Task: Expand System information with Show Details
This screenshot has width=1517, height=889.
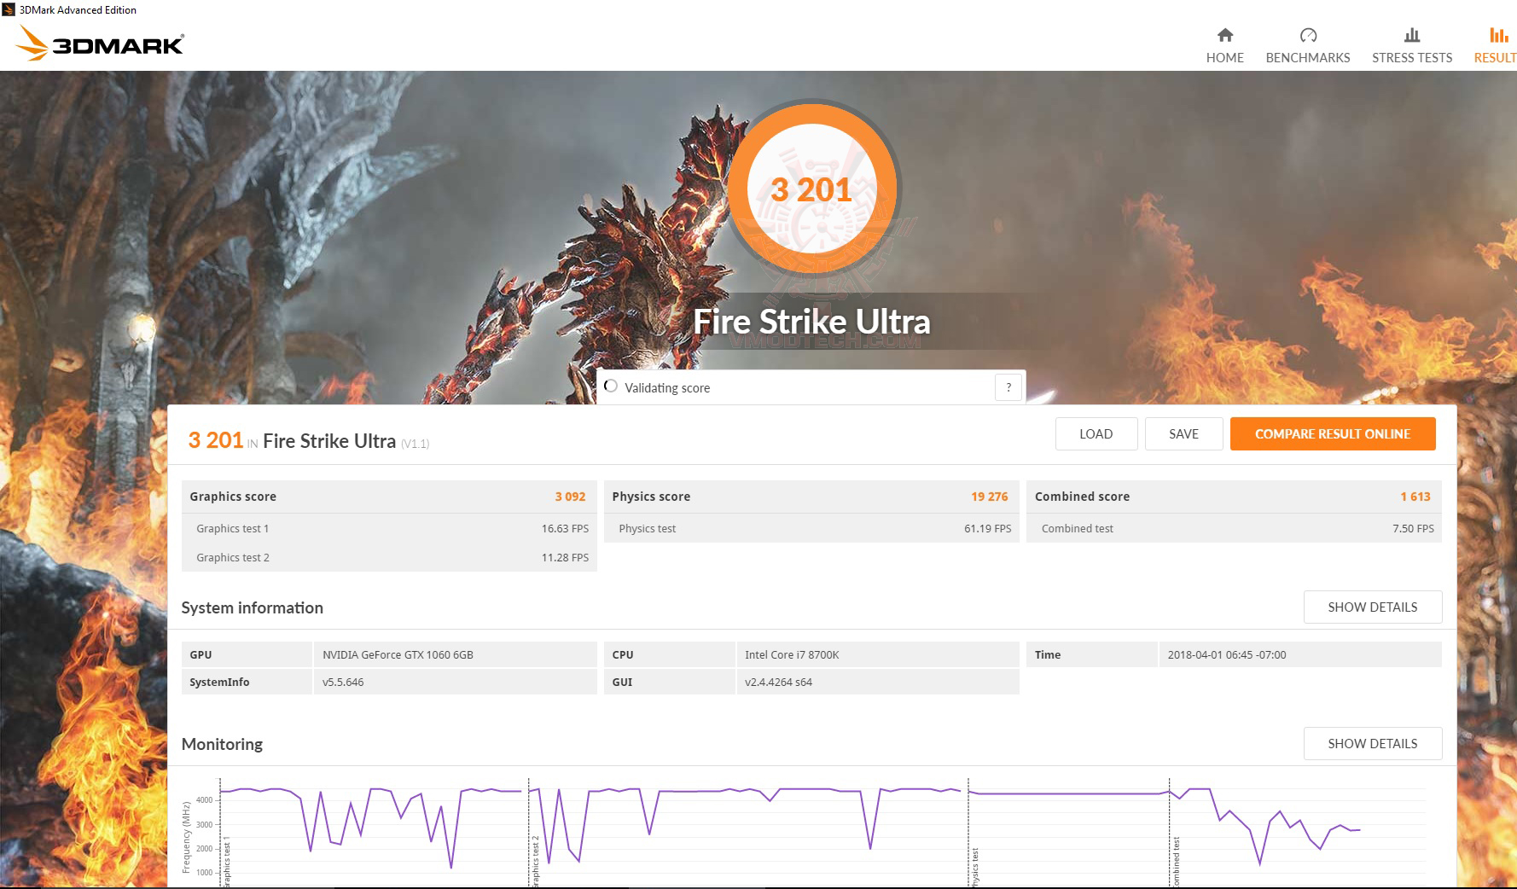Action: (1372, 607)
